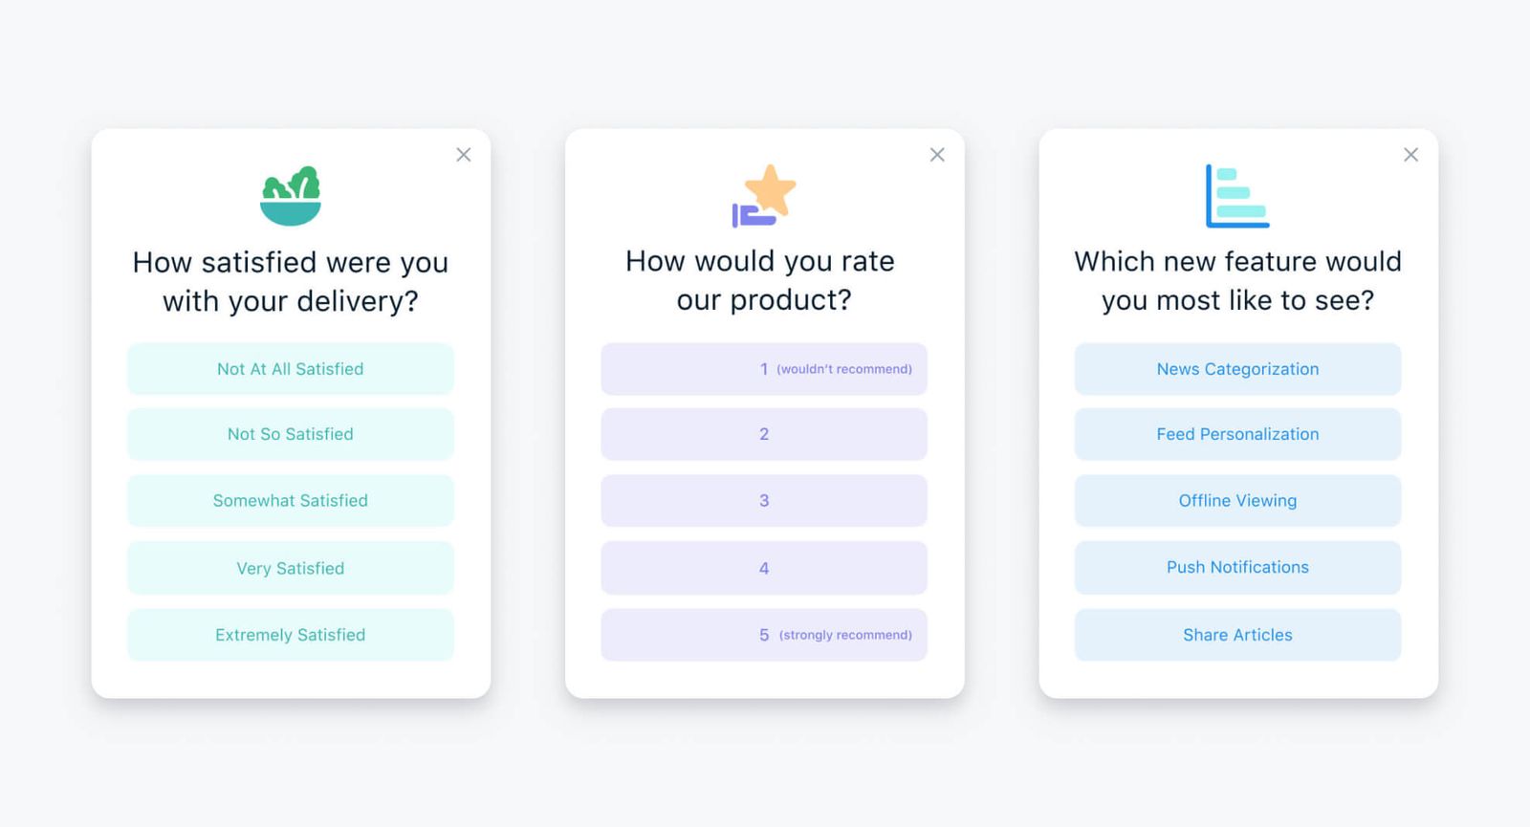
Task: Select 'Very Satisfied' for your delivery
Action: [290, 568]
